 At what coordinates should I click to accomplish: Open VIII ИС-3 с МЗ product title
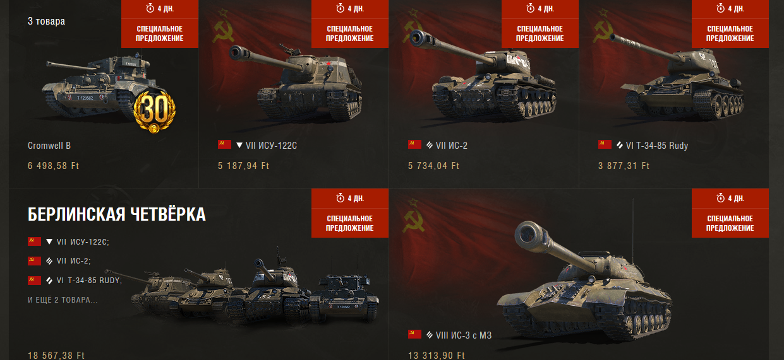pos(464,335)
